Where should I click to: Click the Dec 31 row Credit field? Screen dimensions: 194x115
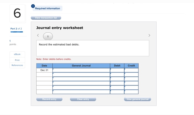click(x=131, y=70)
